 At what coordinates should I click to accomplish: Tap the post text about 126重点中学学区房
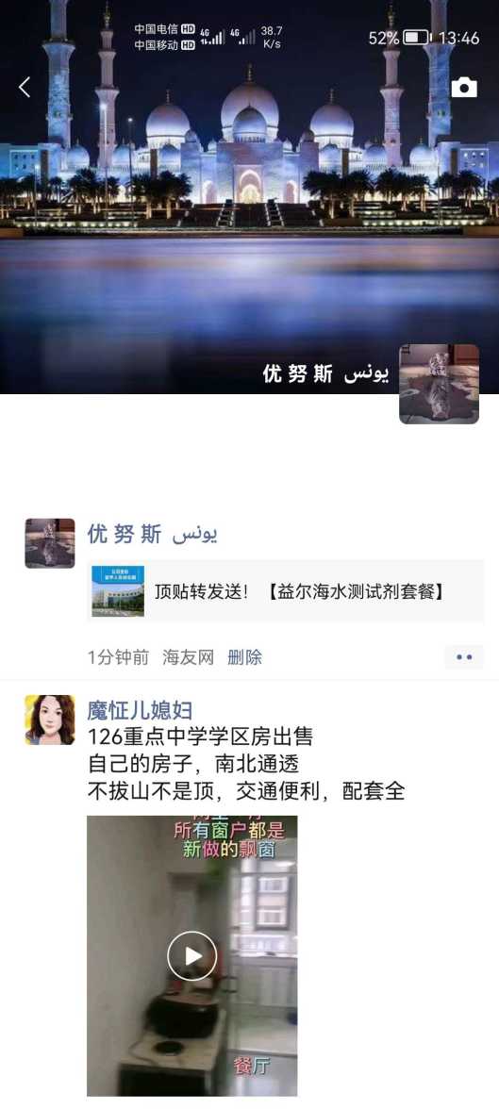[246, 764]
